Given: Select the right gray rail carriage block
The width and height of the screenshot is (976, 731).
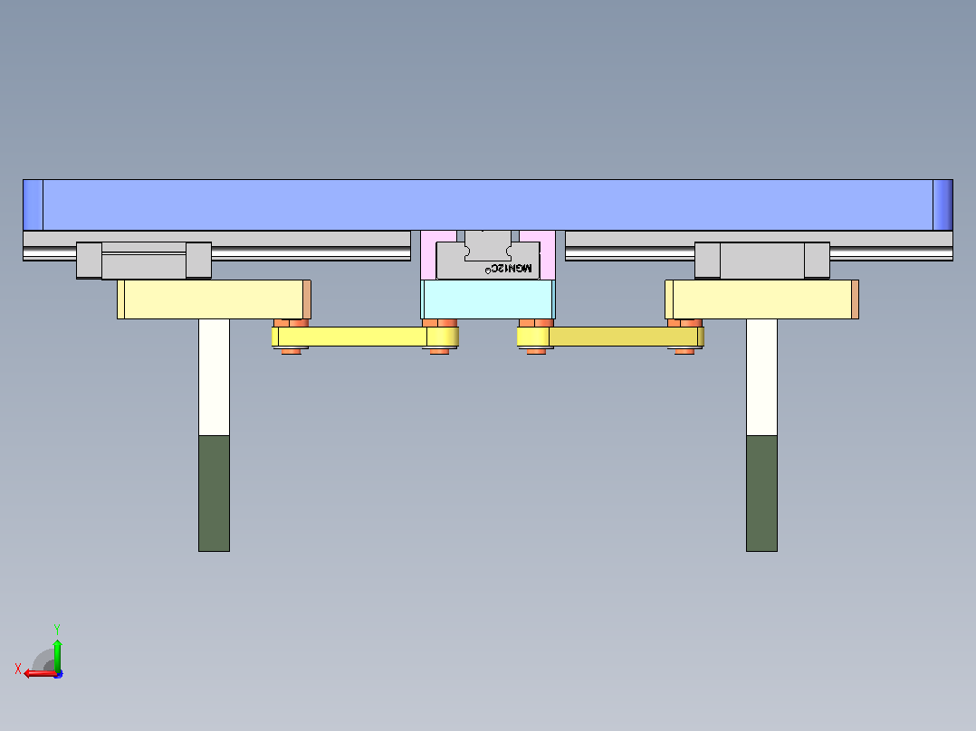Looking at the screenshot, I should pos(762,260).
